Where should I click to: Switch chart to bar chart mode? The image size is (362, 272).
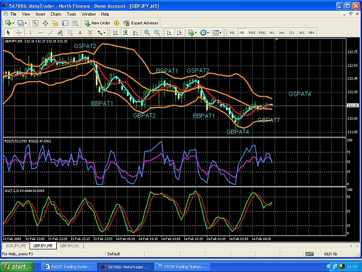(x=115, y=33)
